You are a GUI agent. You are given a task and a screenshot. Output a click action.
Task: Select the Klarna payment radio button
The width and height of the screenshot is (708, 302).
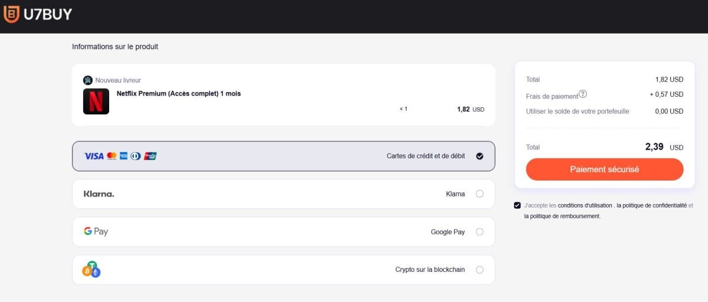pyautogui.click(x=480, y=194)
